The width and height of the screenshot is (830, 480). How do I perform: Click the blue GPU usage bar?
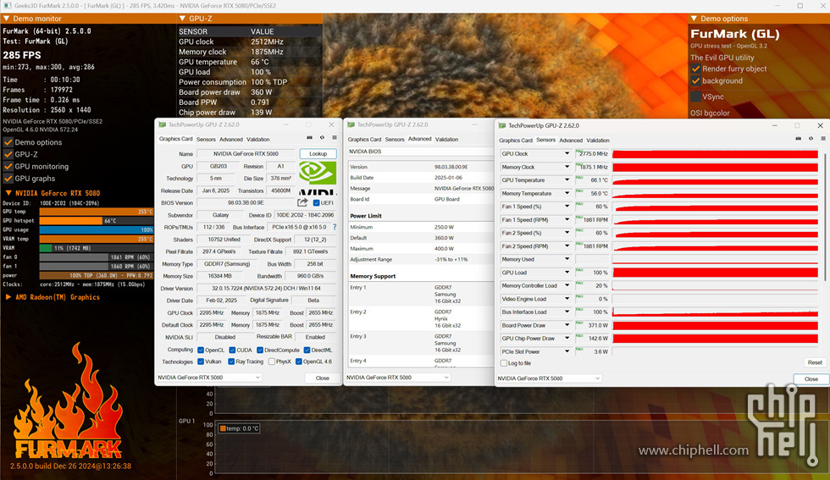(97, 229)
